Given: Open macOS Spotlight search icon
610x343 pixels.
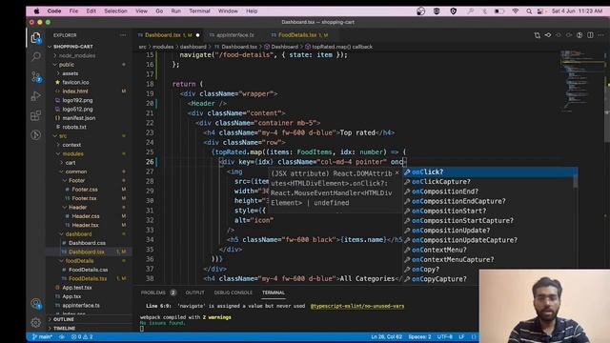Looking at the screenshot, I should (x=529, y=11).
